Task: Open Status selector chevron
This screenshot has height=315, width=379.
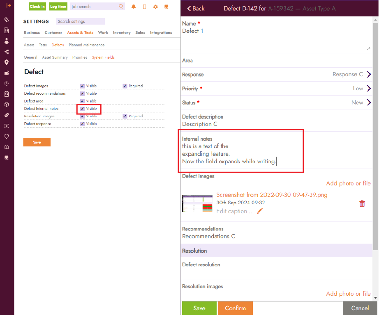Action: click(x=369, y=102)
